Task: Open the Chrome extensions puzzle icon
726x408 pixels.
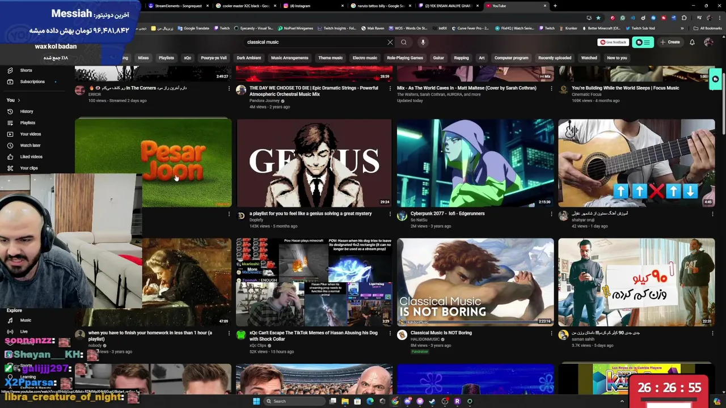Action: tap(684, 18)
